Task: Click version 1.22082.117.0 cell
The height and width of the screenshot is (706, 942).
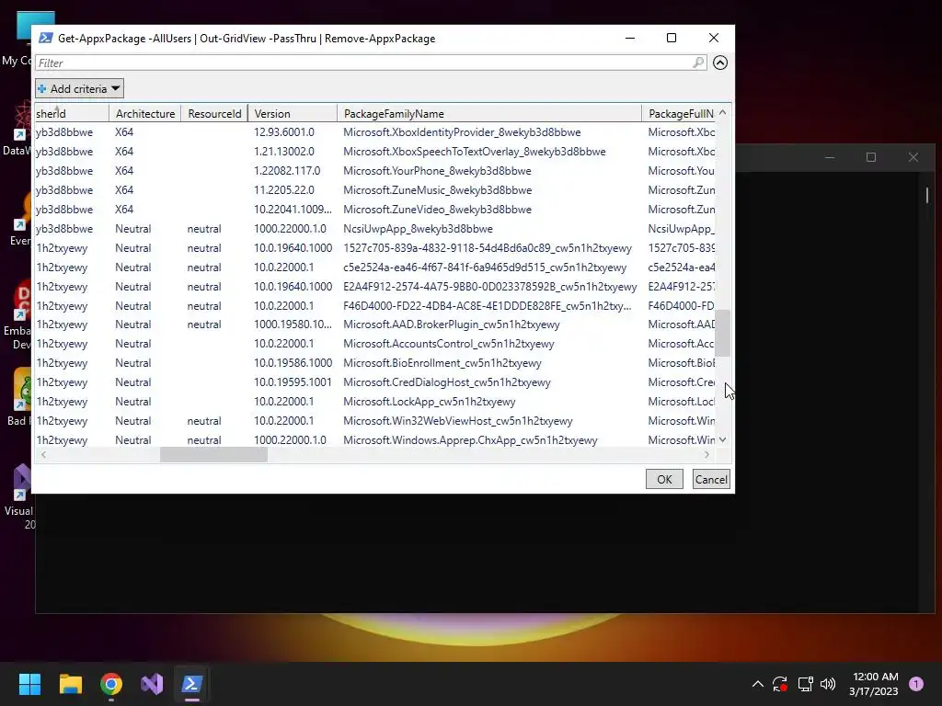Action: pos(287,170)
